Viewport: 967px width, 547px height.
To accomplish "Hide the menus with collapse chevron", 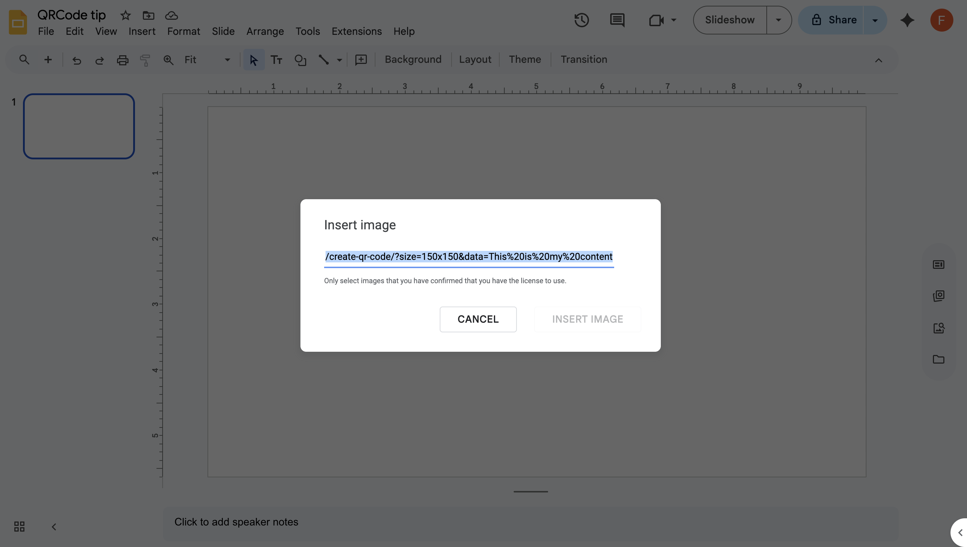I will (x=878, y=60).
